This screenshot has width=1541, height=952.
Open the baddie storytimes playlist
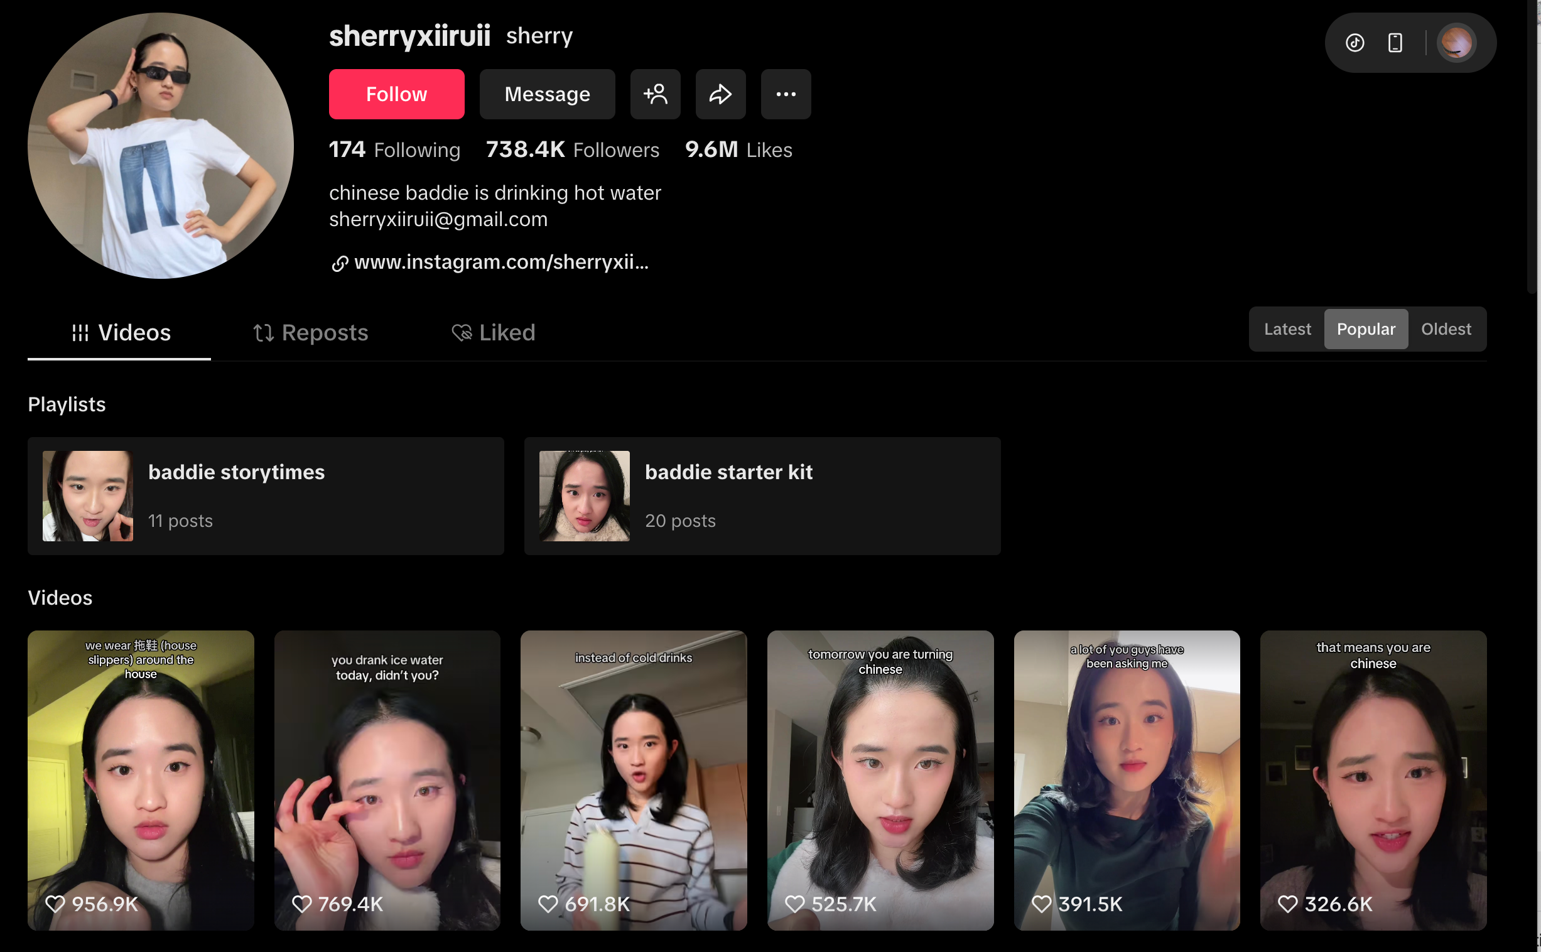click(x=265, y=495)
